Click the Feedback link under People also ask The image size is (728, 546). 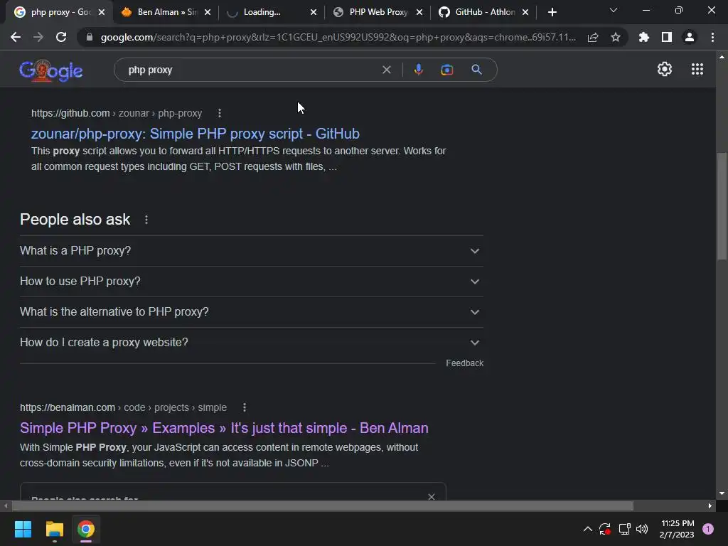click(464, 363)
